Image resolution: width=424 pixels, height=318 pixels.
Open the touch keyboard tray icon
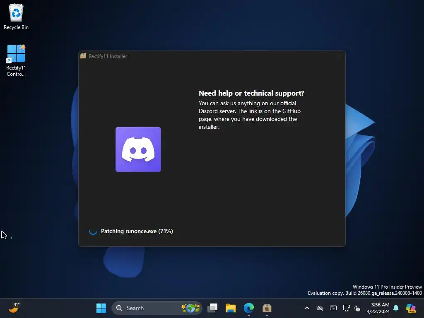coord(333,308)
